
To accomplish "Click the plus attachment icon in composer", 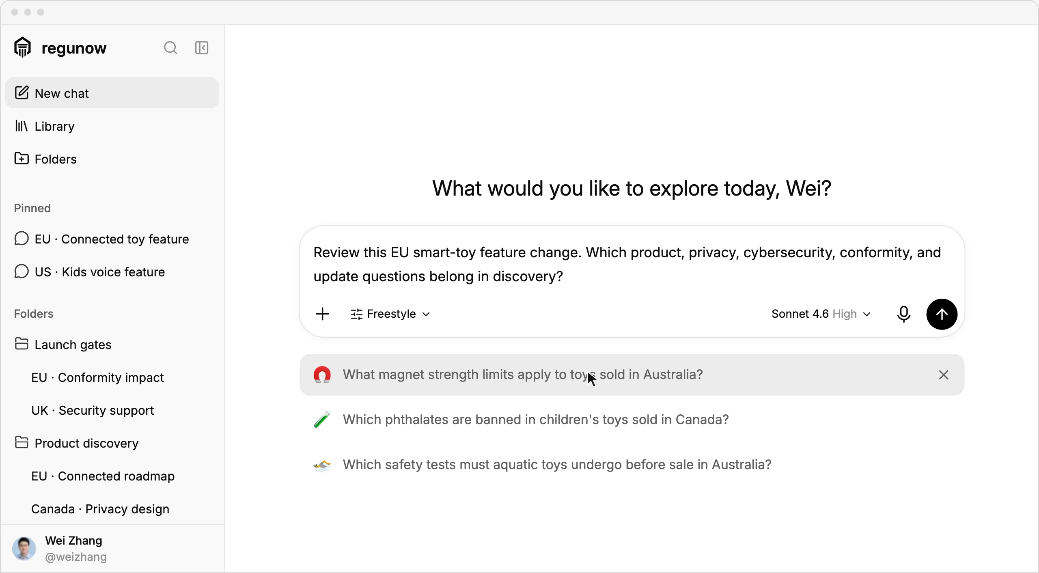I will (x=323, y=314).
